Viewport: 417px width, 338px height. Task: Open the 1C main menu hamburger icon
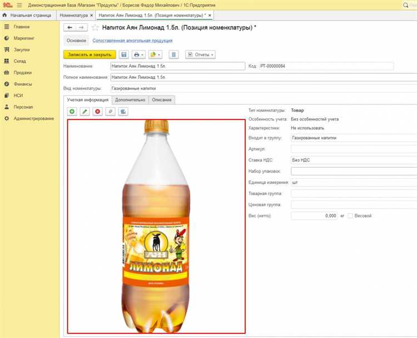pos(19,5)
